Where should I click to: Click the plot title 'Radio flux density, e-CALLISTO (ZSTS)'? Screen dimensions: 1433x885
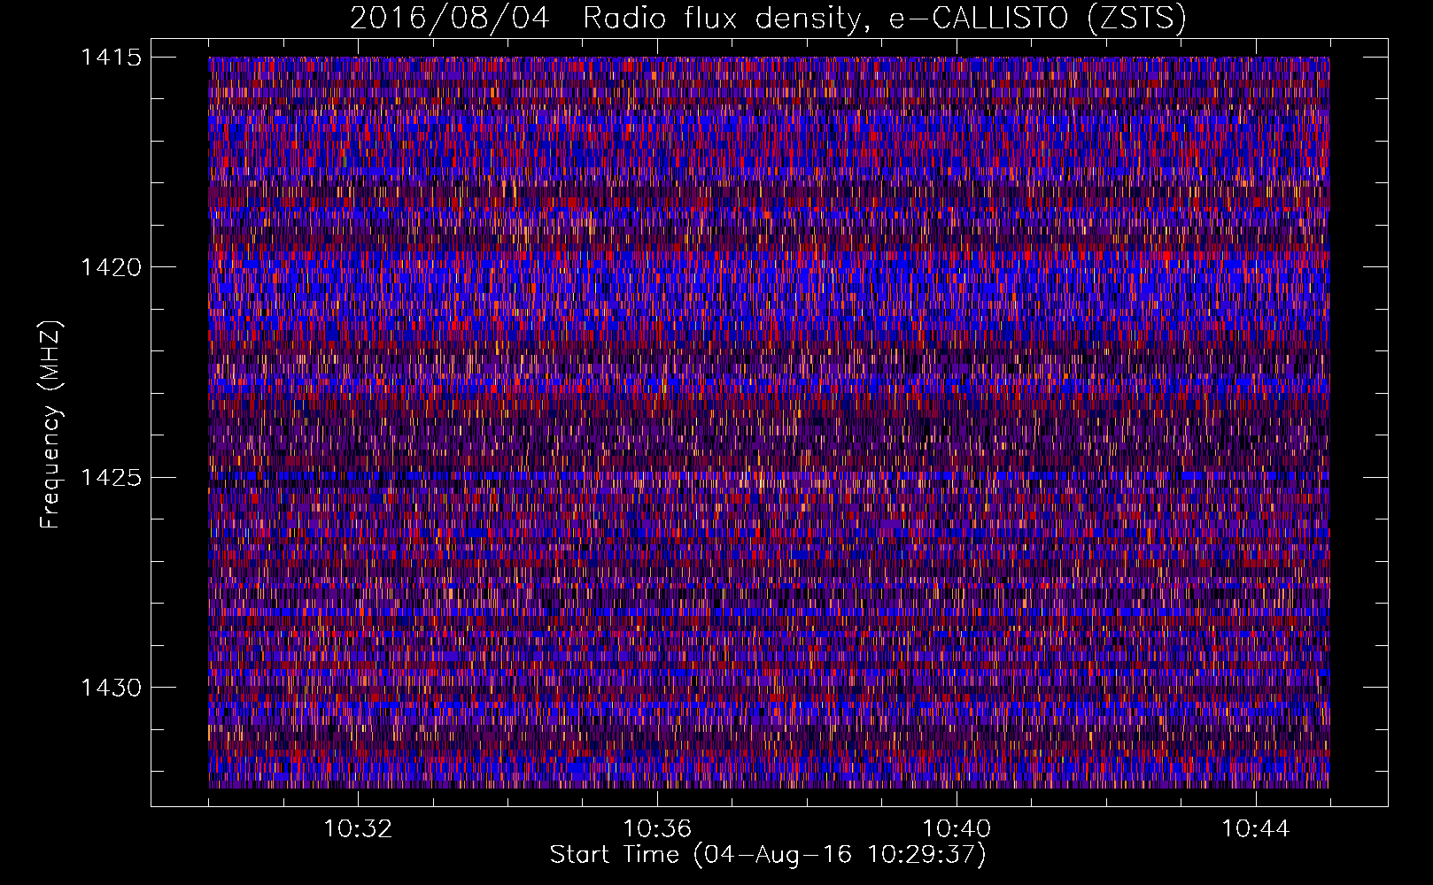point(884,18)
